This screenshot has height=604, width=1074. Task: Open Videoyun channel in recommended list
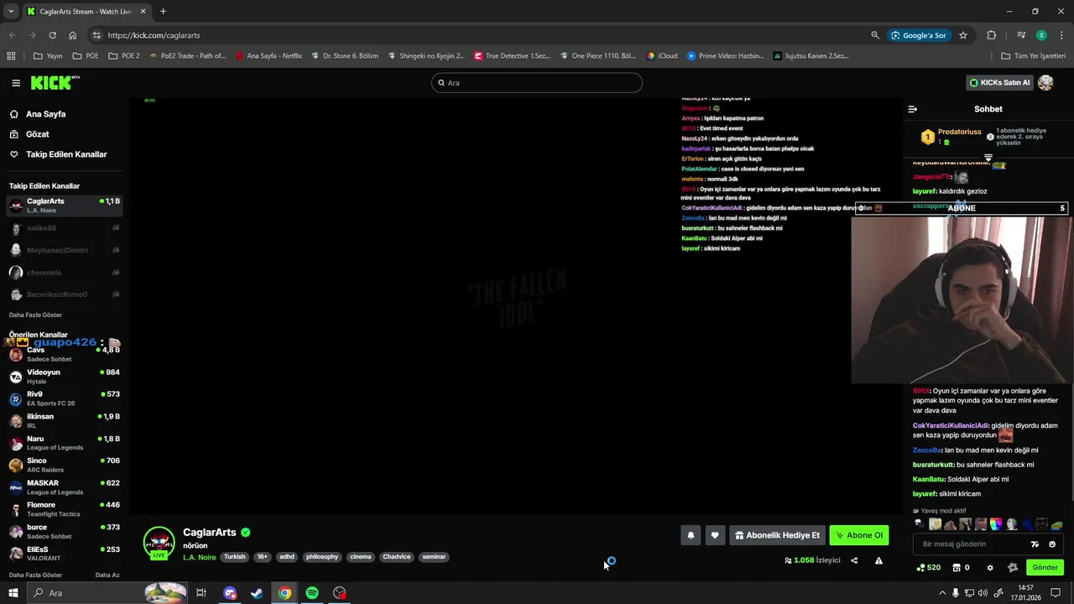tap(64, 377)
